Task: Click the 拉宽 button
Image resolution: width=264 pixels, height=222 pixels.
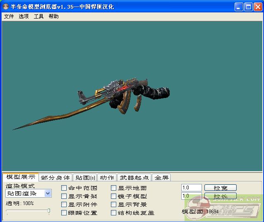Action: click(x=220, y=188)
